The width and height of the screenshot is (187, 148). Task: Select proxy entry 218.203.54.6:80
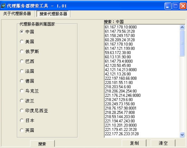pyautogui.click(x=118, y=87)
